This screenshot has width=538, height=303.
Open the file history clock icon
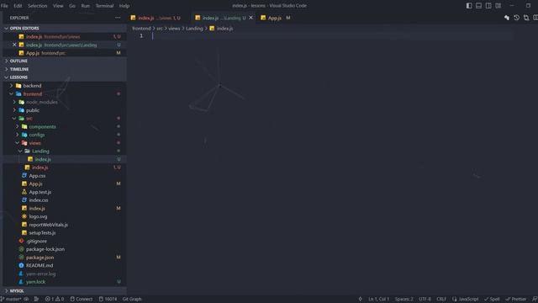[x=516, y=18]
